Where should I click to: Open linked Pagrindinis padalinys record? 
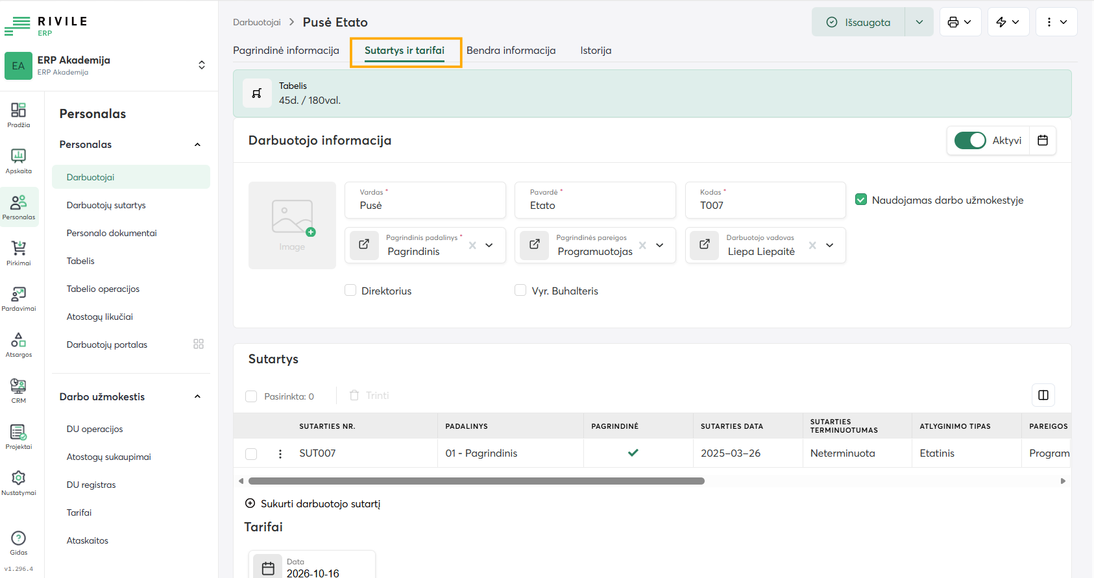click(364, 245)
